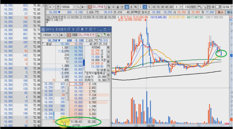Set the 10-minute interval button
233x129 pixels.
[154, 7]
